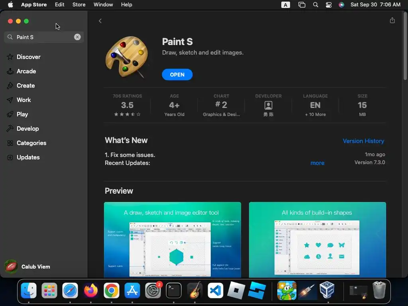This screenshot has width=408, height=306.
Task: View the 706 ratings score
Action: (x=127, y=105)
